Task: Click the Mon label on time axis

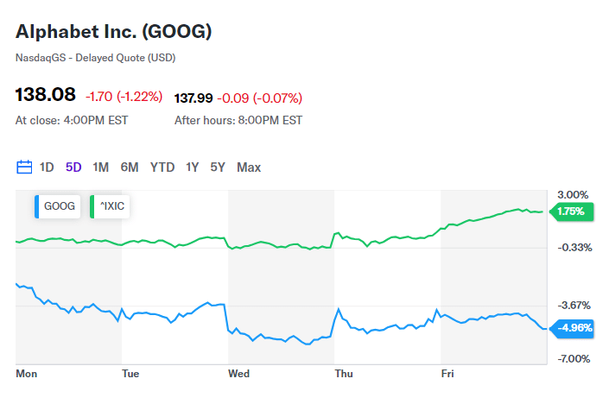Action: click(x=27, y=374)
